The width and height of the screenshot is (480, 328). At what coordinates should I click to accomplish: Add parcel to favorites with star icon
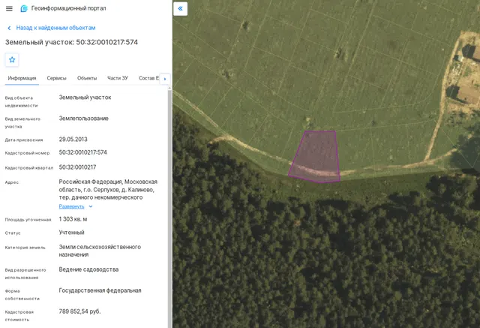pos(12,60)
